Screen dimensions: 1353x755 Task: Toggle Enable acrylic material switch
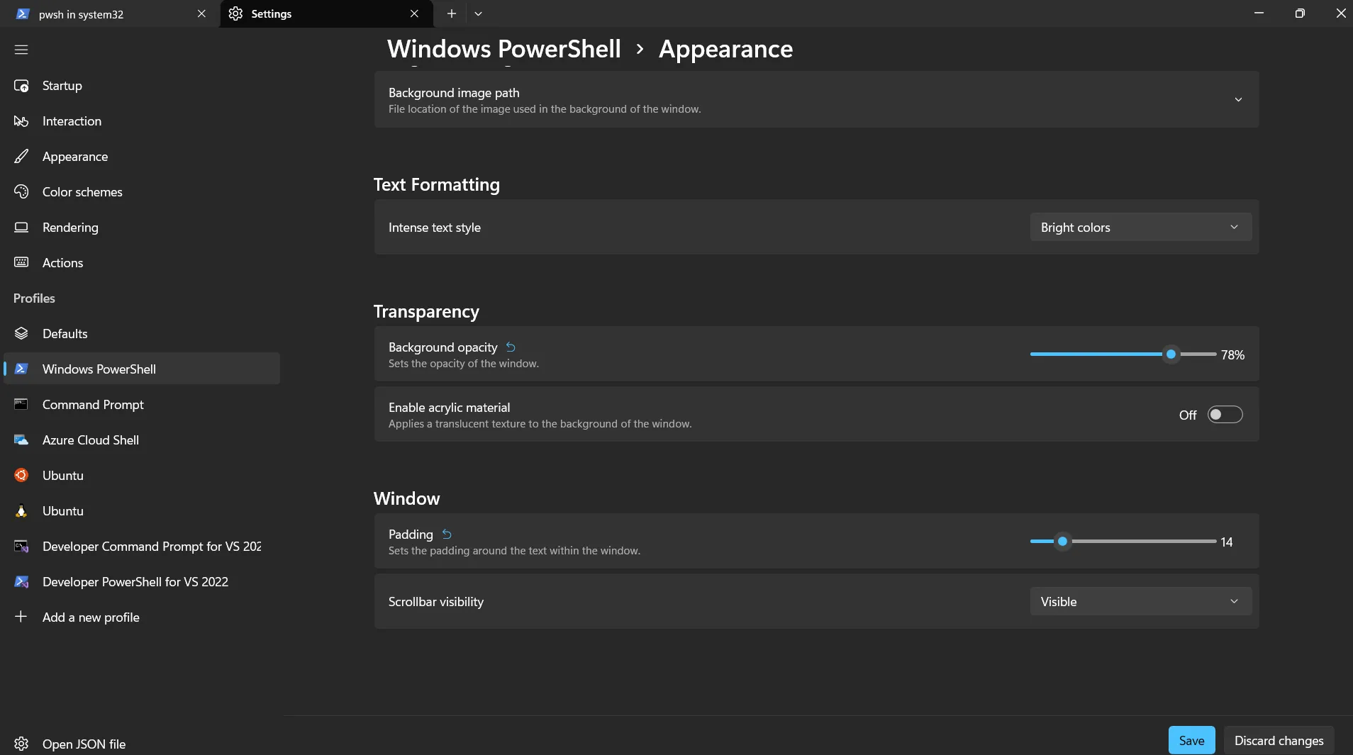click(x=1225, y=415)
